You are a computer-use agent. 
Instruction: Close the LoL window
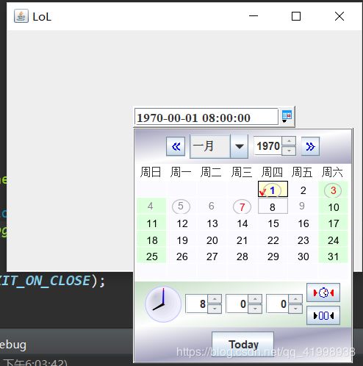[x=339, y=16]
